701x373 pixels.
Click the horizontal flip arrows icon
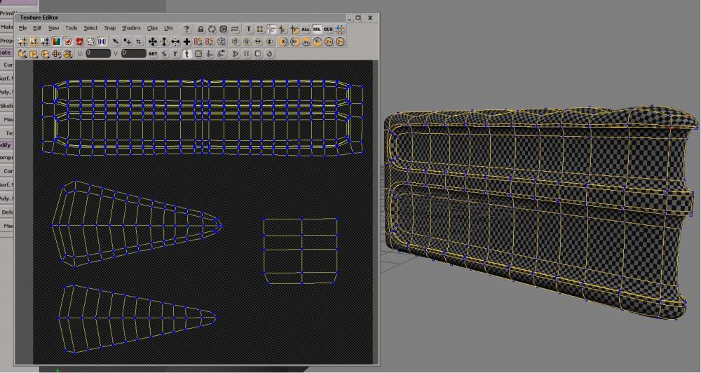click(259, 41)
